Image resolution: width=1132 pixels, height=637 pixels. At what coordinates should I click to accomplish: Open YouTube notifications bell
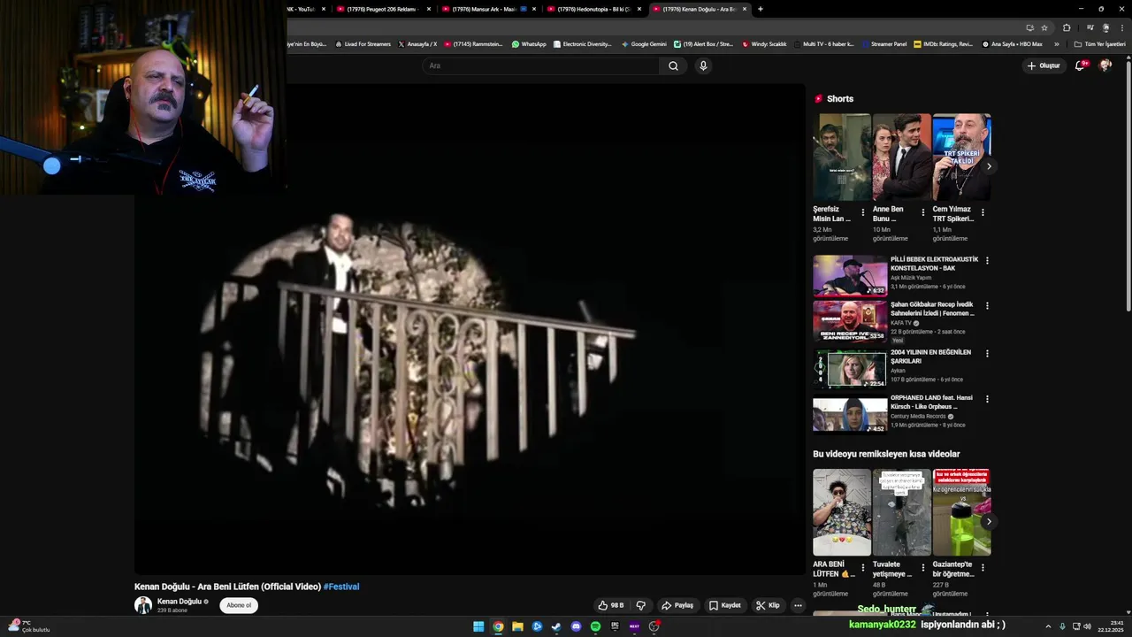coord(1080,65)
